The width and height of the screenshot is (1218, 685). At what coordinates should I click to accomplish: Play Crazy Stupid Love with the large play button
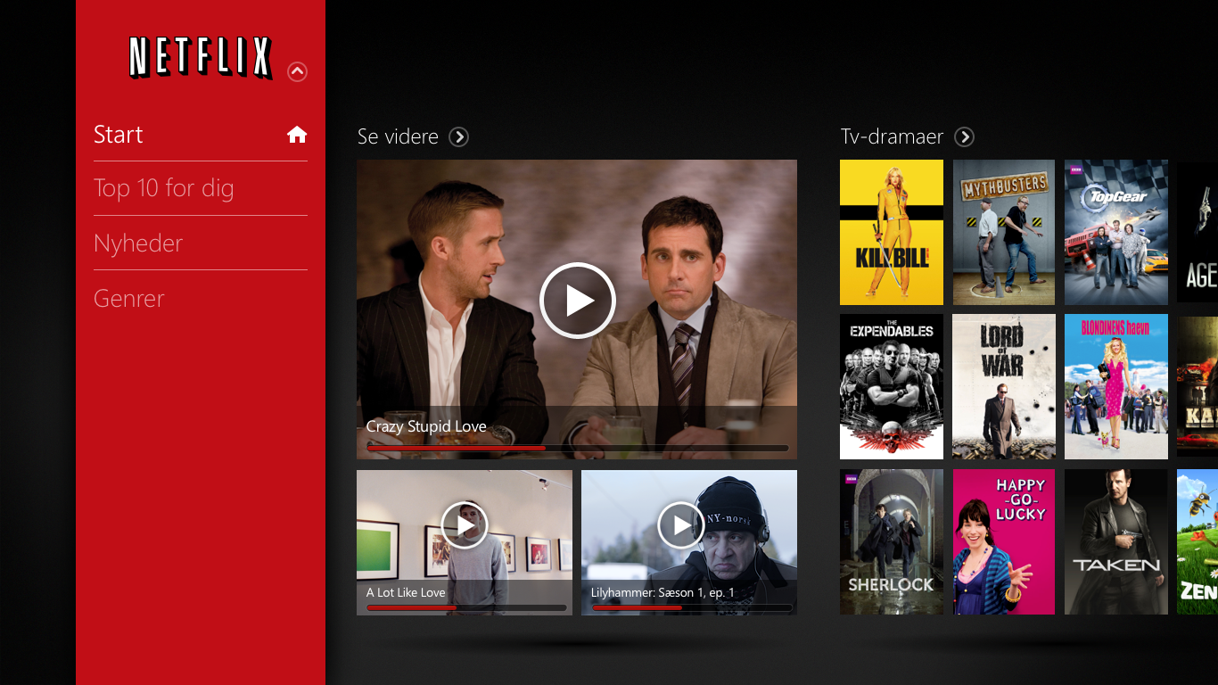[x=578, y=301]
